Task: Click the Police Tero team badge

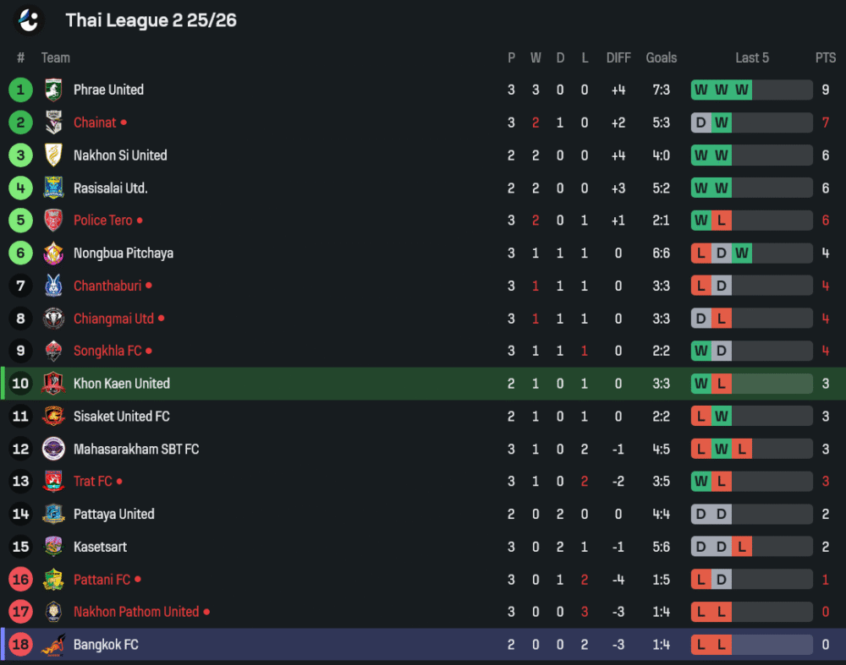Action: point(53,221)
